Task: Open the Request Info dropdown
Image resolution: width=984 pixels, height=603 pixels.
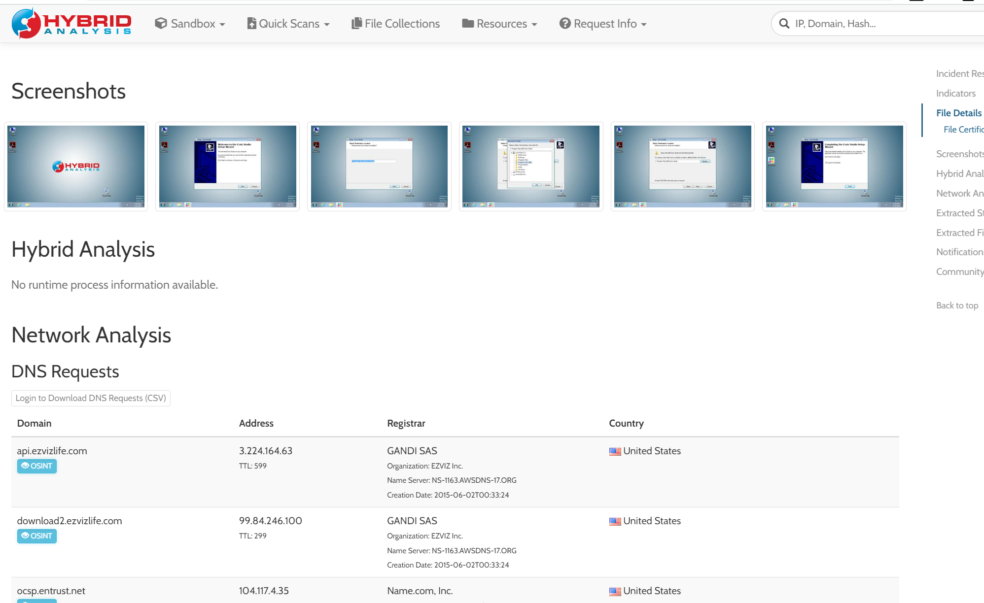Action: [603, 24]
